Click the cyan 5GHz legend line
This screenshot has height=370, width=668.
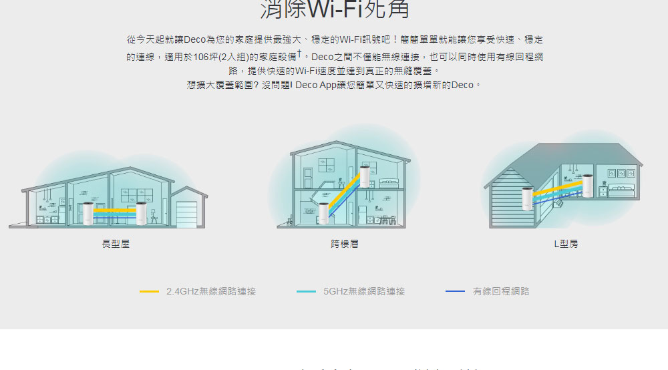[x=306, y=292]
